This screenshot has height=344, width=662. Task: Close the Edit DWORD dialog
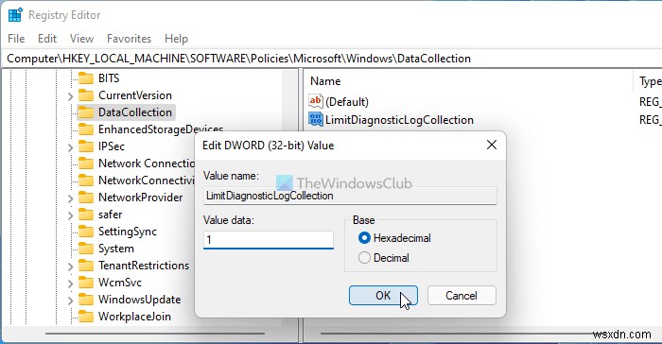coord(492,145)
